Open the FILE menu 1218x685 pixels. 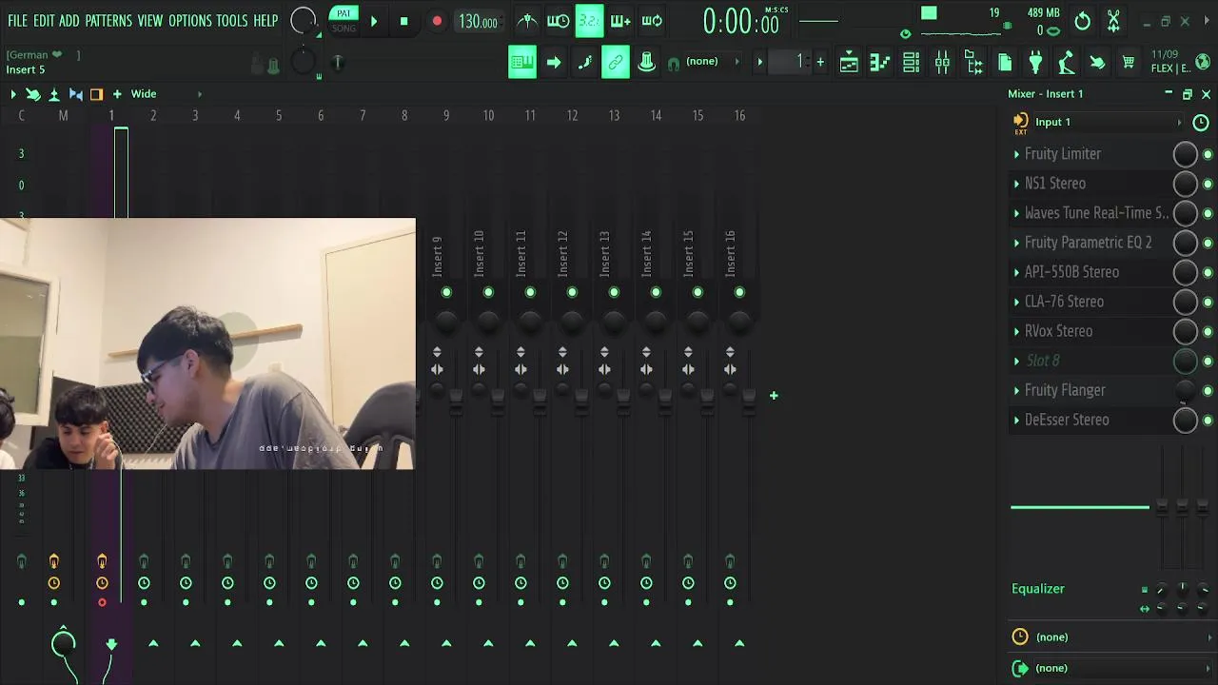17,20
